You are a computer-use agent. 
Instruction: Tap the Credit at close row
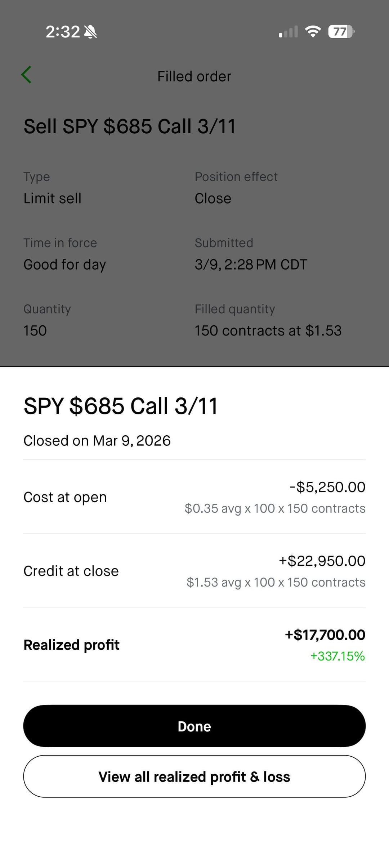pos(194,571)
